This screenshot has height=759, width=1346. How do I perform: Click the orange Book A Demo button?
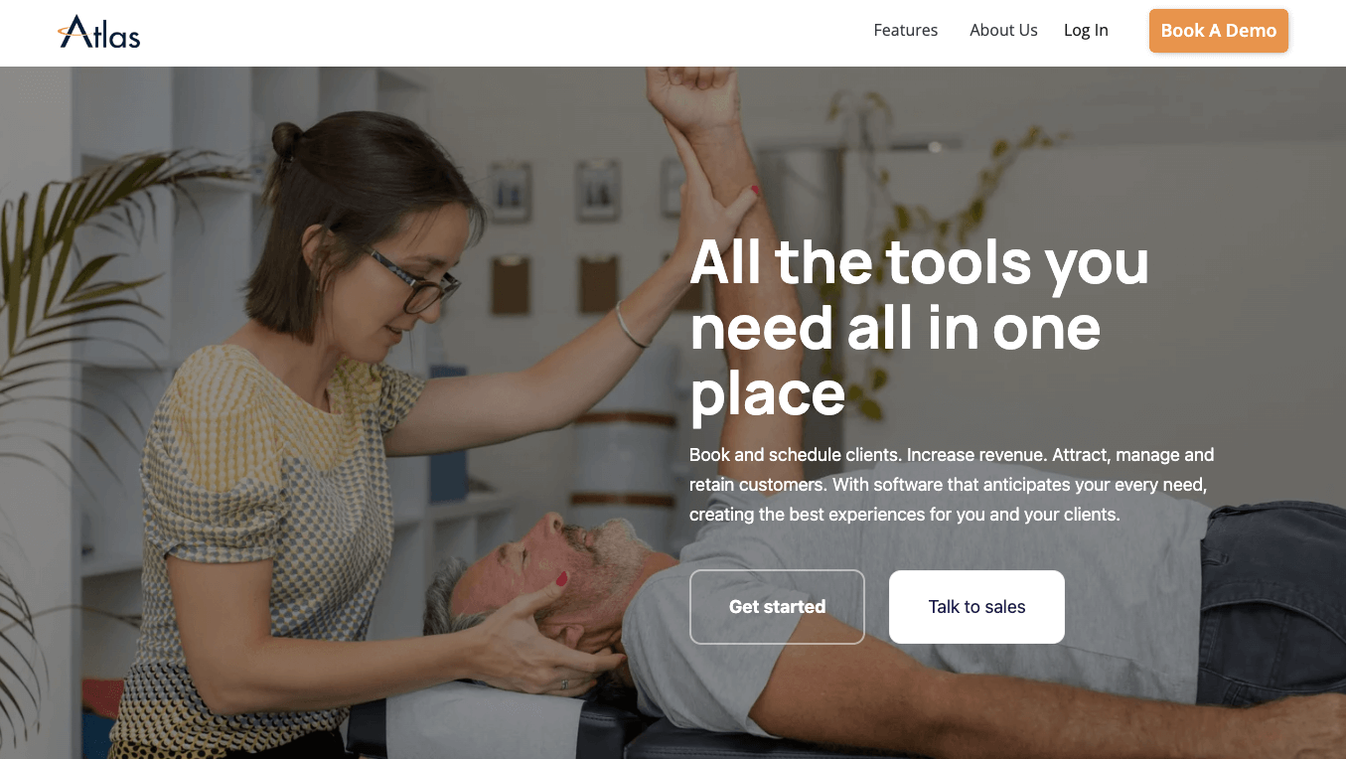(x=1219, y=31)
